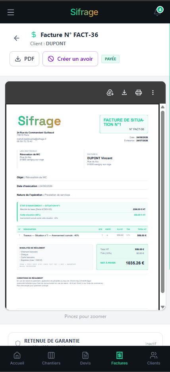Click the PDF scrollbar down arrow
Viewport: 170px width, 372px height.
click(162, 307)
